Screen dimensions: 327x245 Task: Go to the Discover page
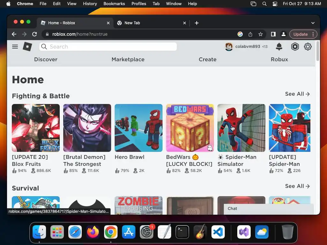[46, 59]
